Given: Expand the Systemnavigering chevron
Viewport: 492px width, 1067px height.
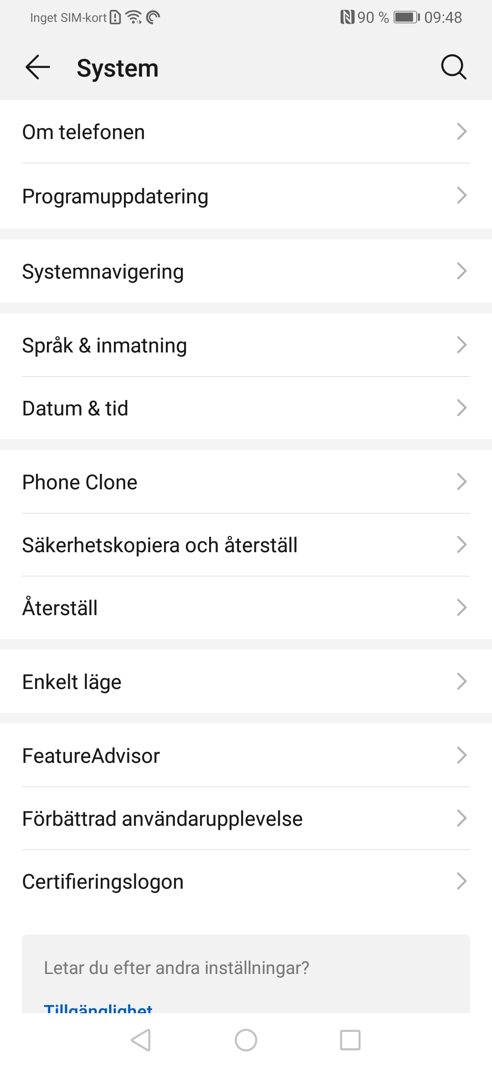Looking at the screenshot, I should [x=461, y=271].
